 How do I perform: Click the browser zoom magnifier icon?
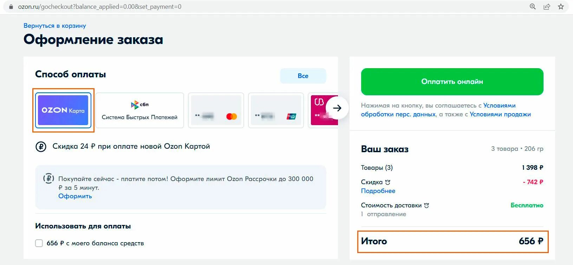pos(533,6)
